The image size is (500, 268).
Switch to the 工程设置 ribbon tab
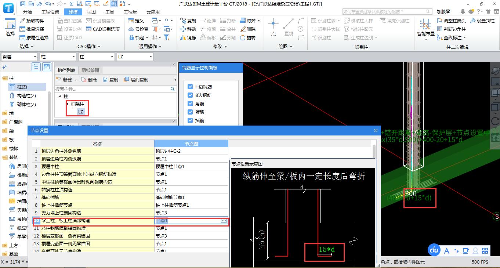(x=50, y=12)
